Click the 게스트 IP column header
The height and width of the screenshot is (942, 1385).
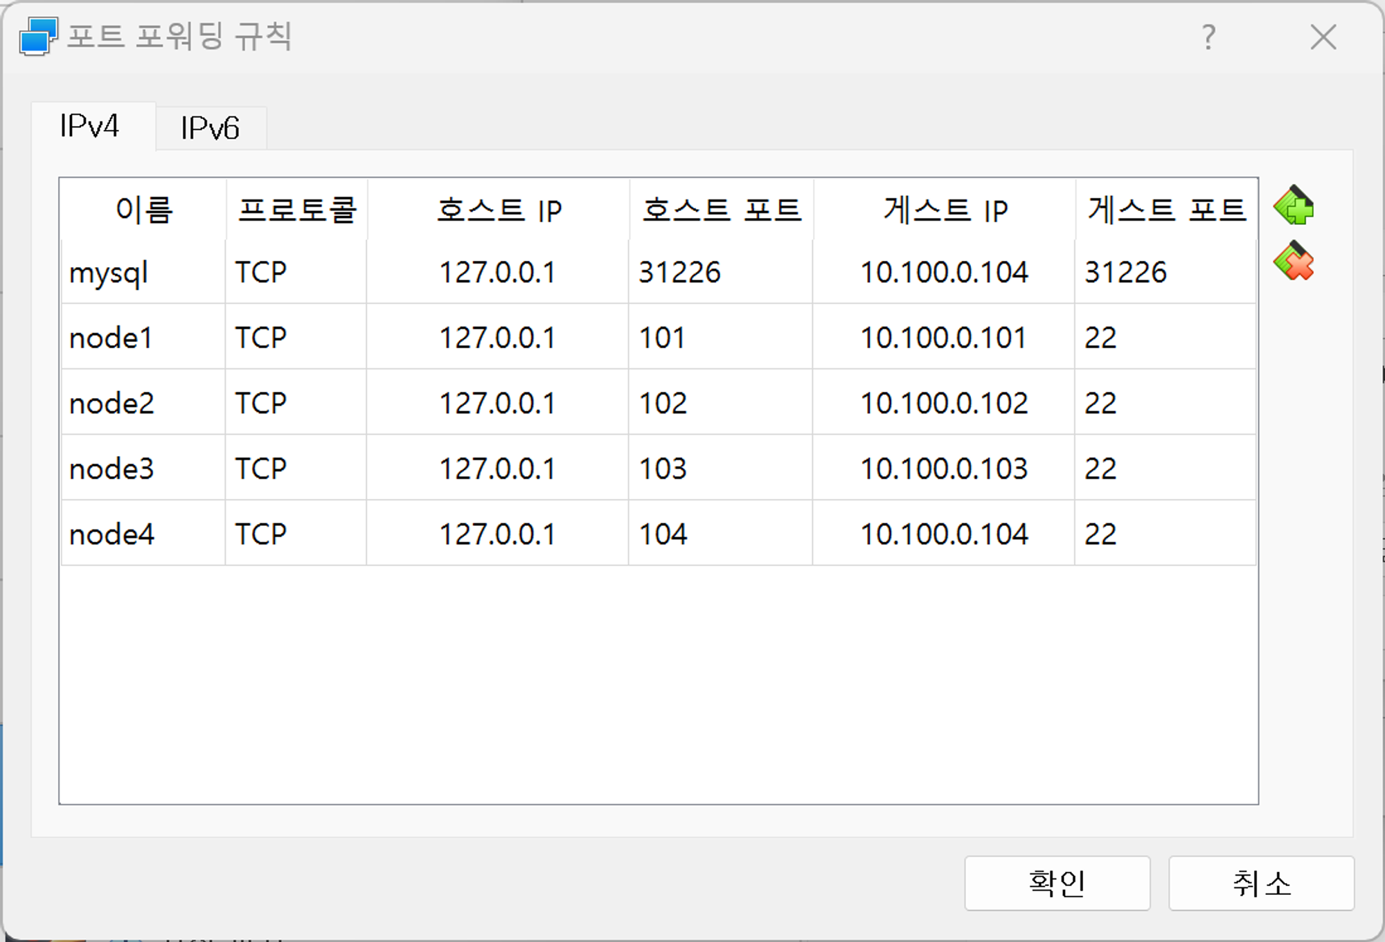[945, 210]
